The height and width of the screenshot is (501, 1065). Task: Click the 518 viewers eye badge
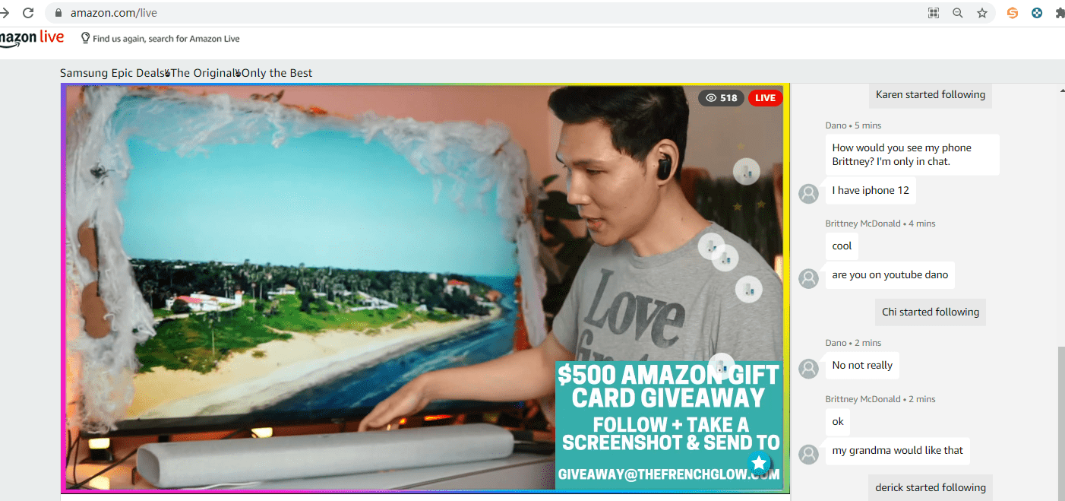pos(721,98)
